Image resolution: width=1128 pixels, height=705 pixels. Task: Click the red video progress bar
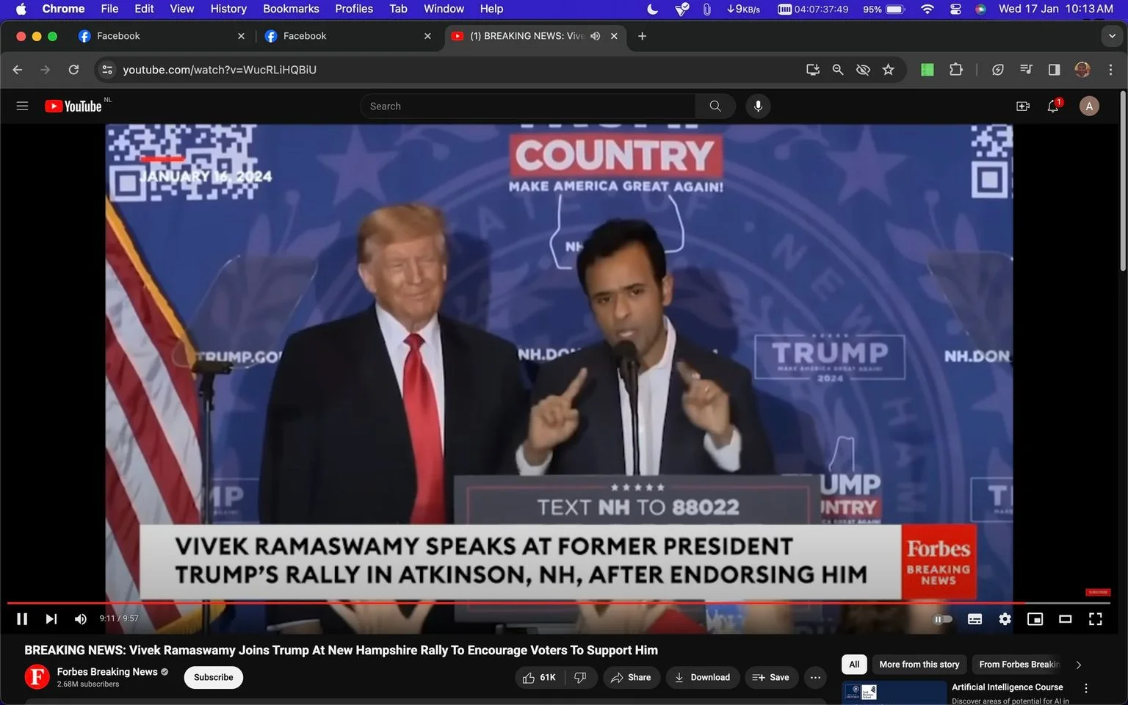pyautogui.click(x=514, y=603)
